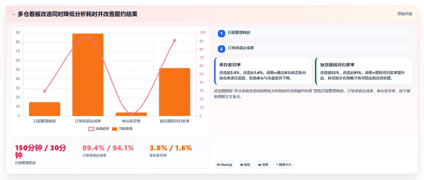Click the icon inside the Chart.js chip

coord(218,165)
